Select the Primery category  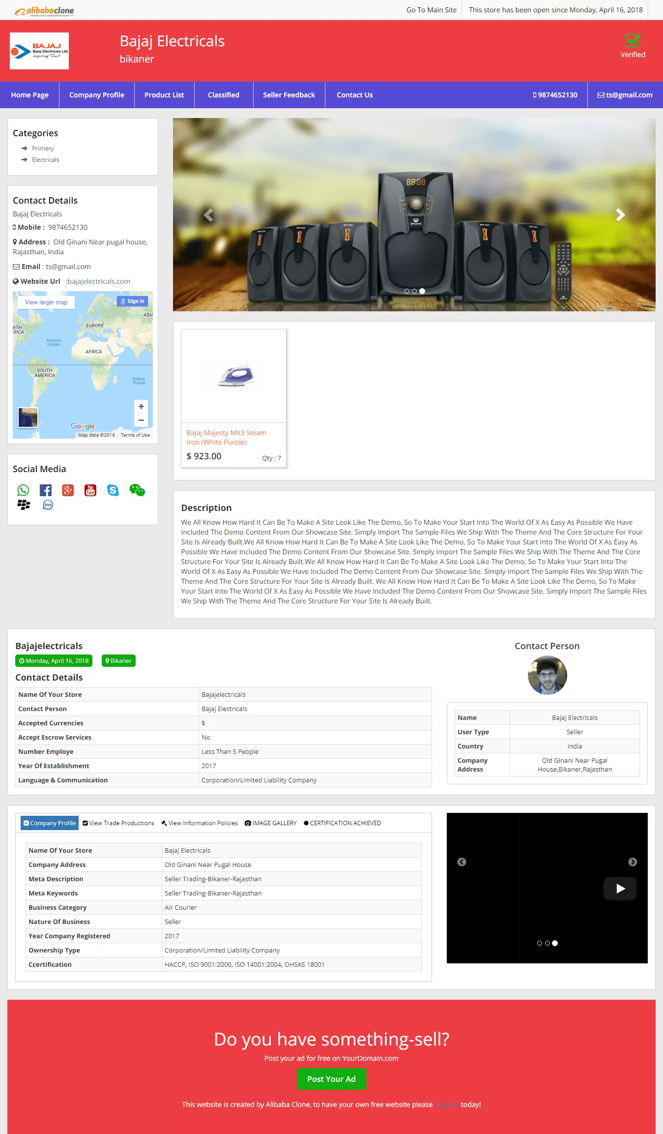point(43,149)
